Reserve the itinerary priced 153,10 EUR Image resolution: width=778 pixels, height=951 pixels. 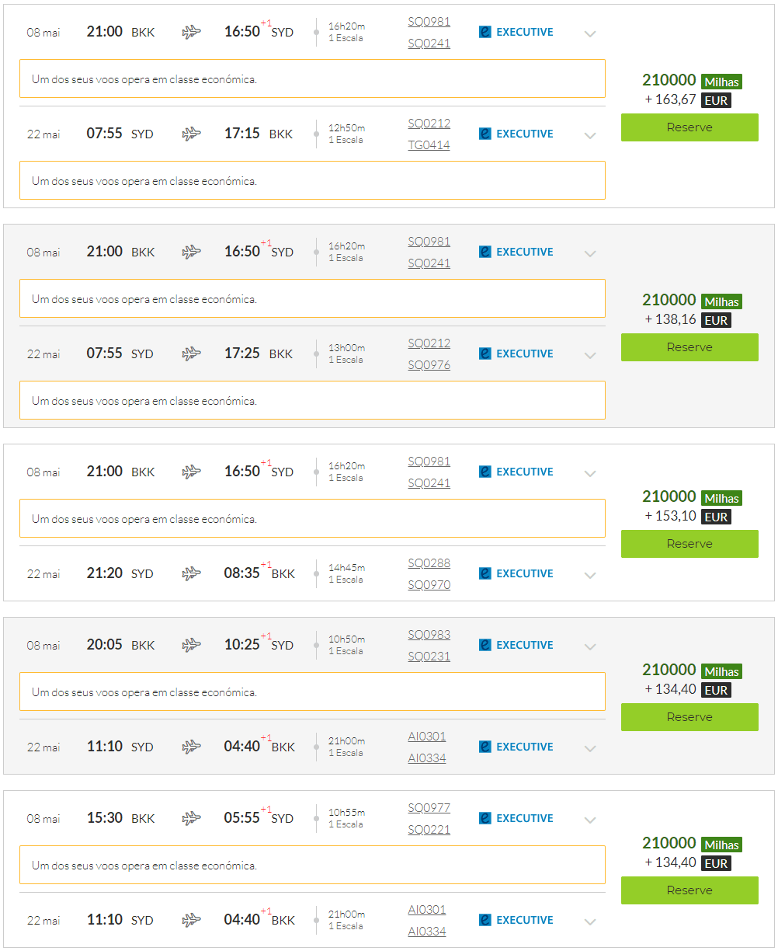pos(689,544)
